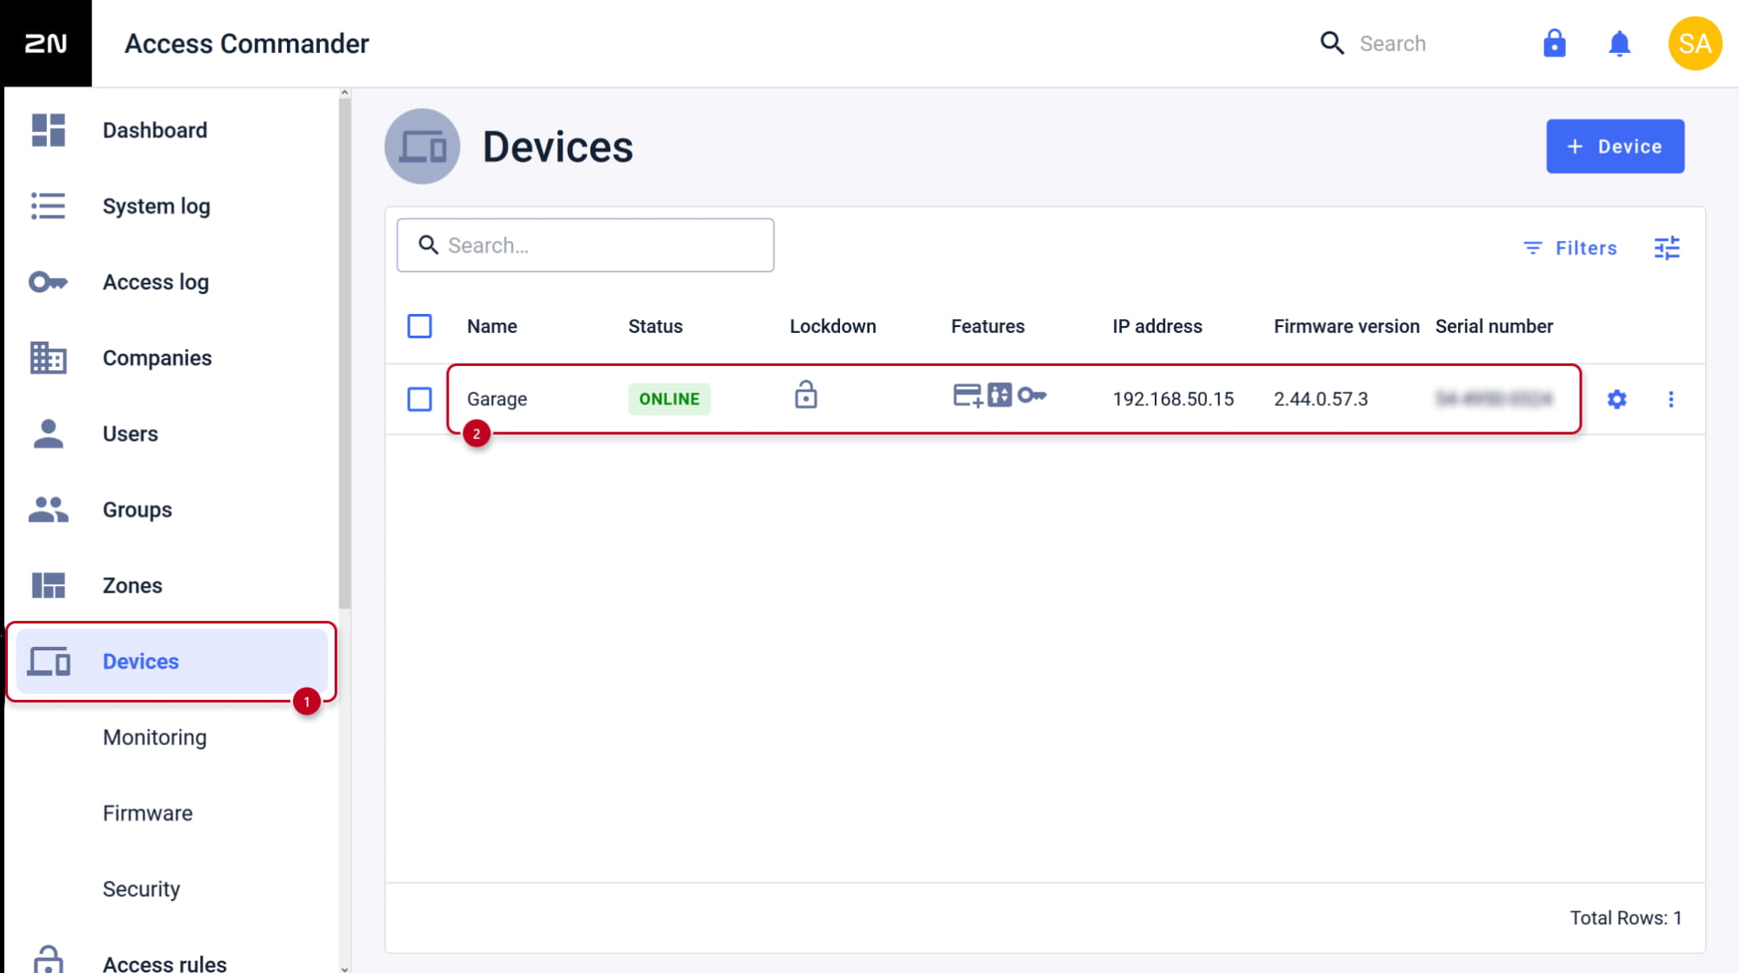Screen dimensions: 1739x973
Task: Click sidebar scroll down arrow
Action: [344, 968]
